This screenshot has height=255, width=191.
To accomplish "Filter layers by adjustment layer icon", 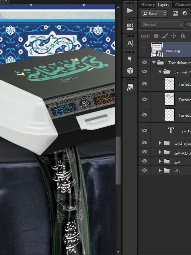I will 185,13.
